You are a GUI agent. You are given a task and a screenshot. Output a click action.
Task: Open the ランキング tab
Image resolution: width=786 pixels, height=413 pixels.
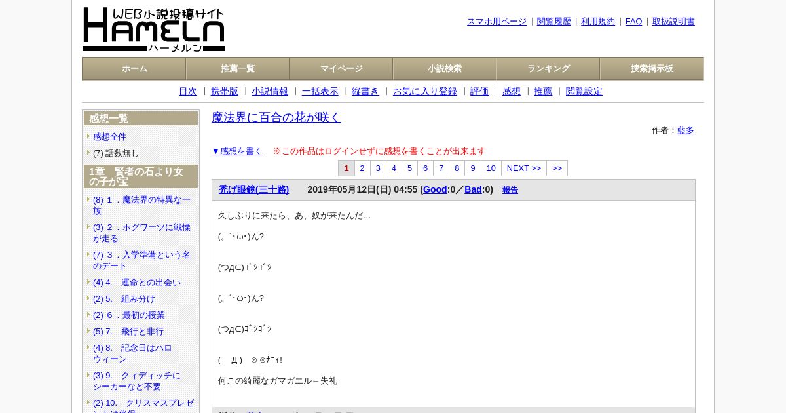tap(548, 69)
